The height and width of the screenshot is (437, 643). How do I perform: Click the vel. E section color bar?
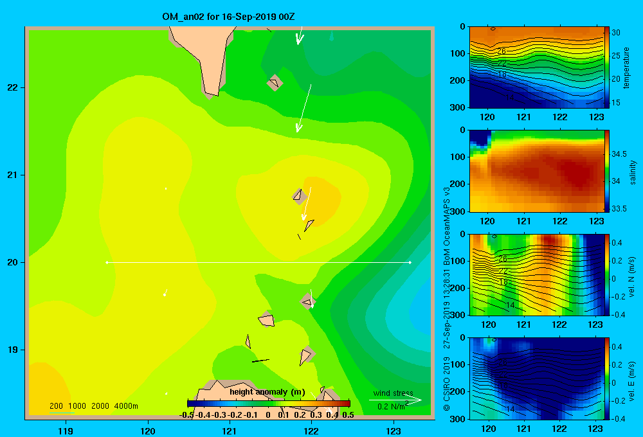click(x=607, y=379)
